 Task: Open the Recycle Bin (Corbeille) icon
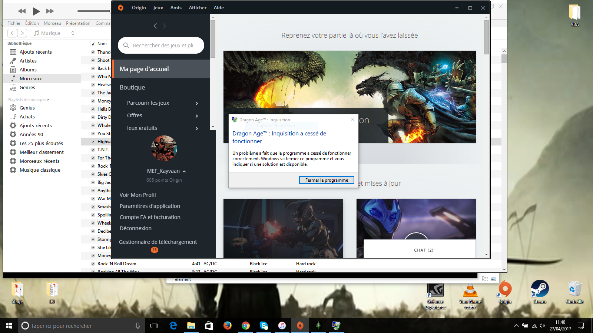(x=574, y=291)
